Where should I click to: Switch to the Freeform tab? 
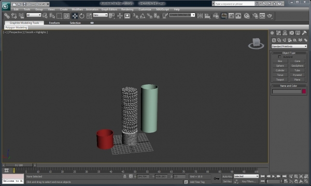point(54,23)
